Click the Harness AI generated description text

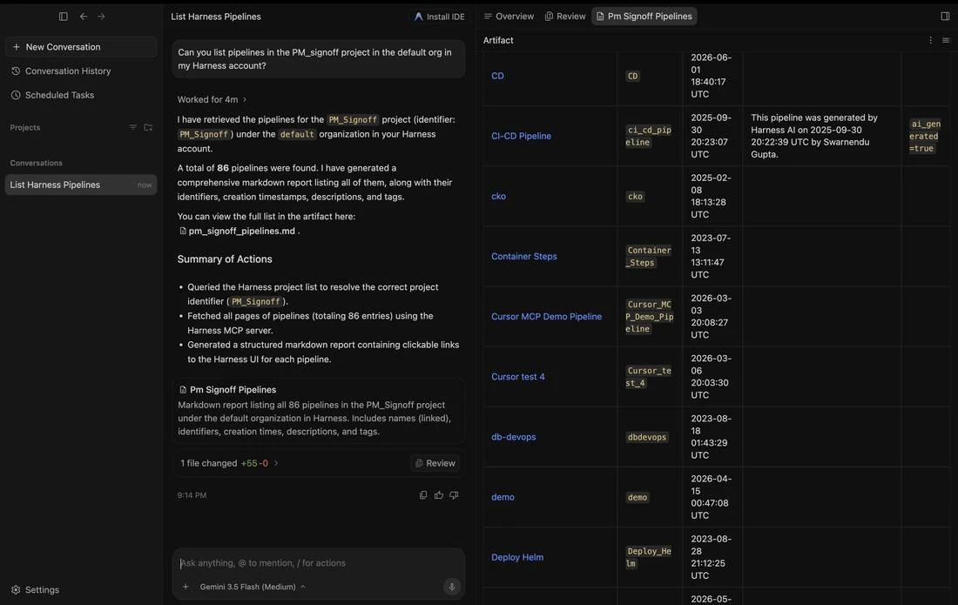coord(813,136)
